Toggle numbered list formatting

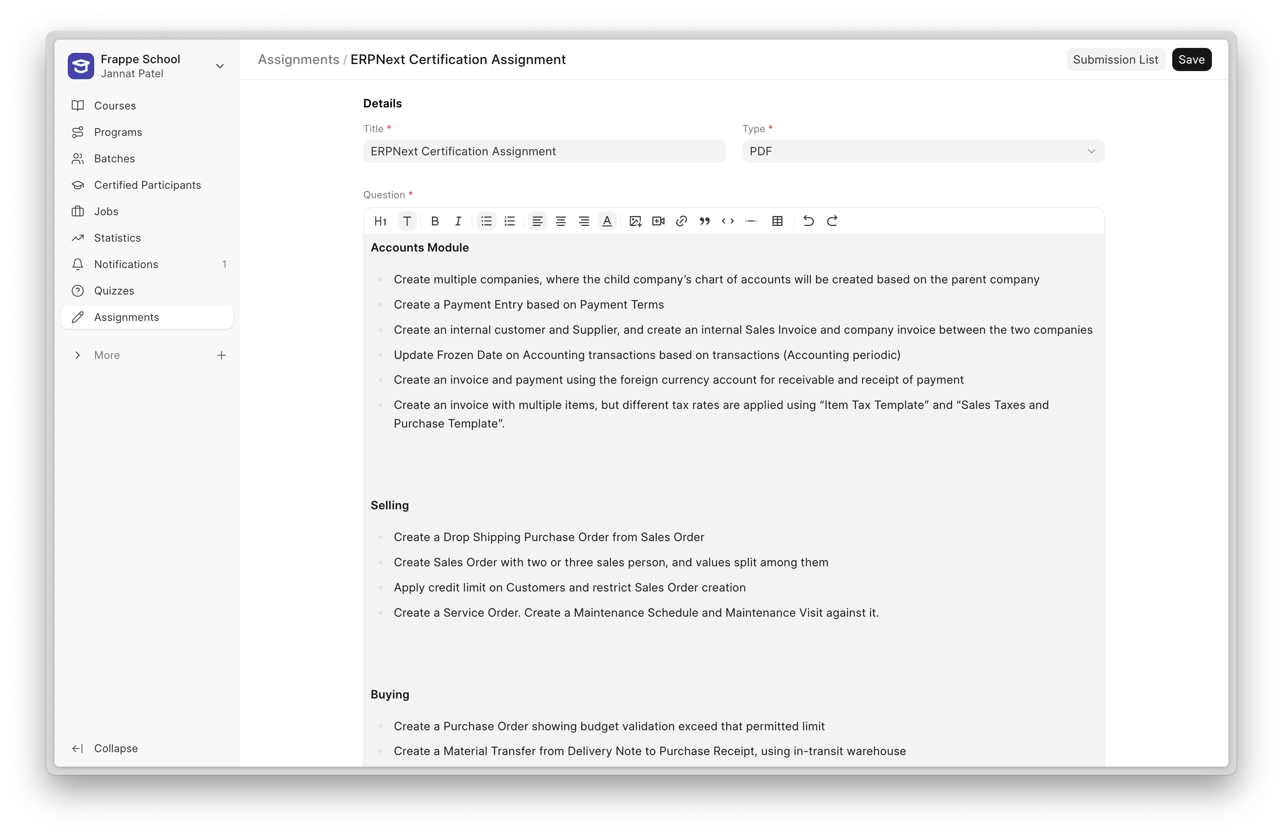[x=509, y=221]
